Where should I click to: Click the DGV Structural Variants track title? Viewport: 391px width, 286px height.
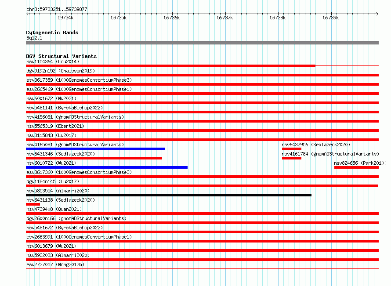[x=62, y=56]
